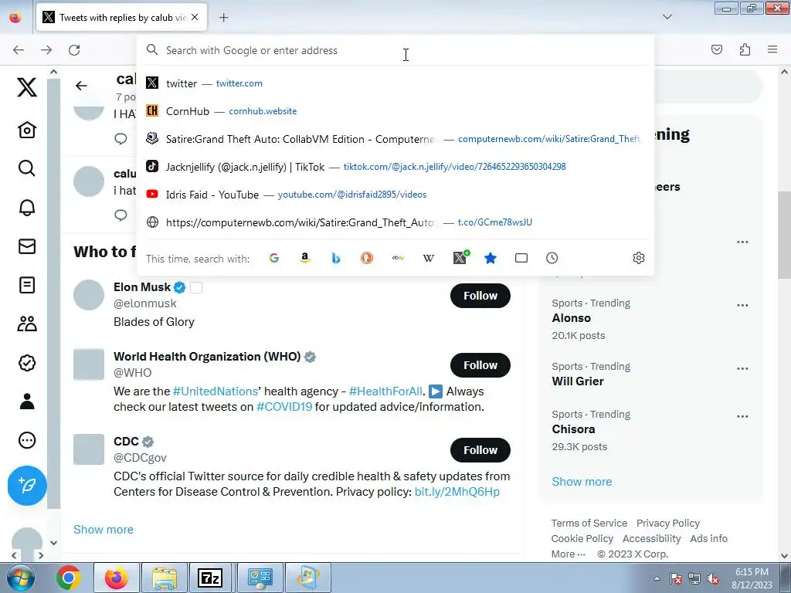Click the Firefox reload button
The height and width of the screenshot is (593, 791).
74,50
